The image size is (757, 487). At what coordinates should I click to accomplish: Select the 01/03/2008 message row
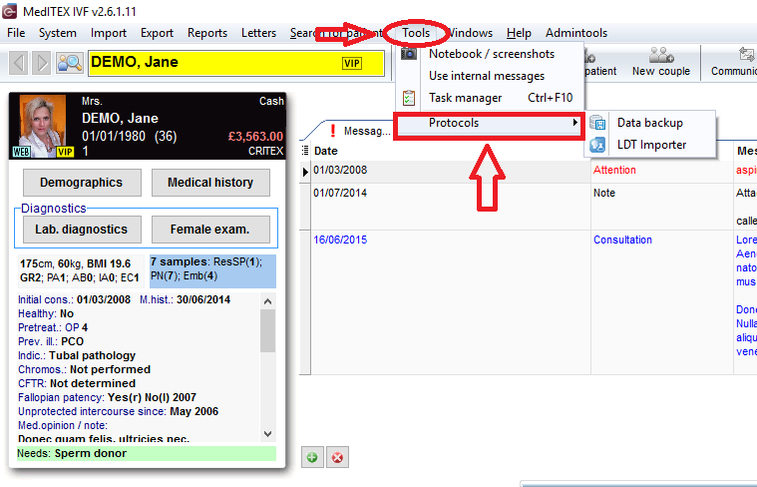tap(529, 171)
